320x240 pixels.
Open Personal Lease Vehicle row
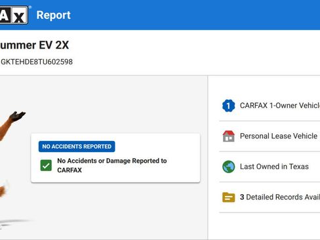(x=270, y=136)
